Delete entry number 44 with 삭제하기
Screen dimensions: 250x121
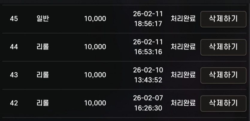(223, 47)
